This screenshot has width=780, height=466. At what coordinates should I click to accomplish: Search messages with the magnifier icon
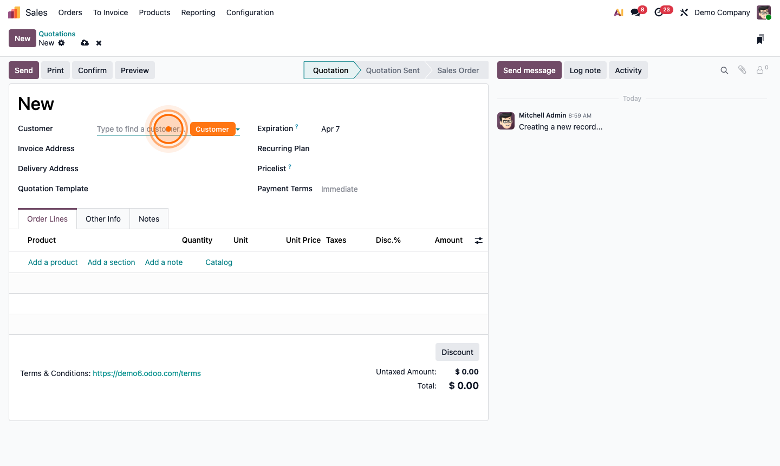(x=724, y=70)
